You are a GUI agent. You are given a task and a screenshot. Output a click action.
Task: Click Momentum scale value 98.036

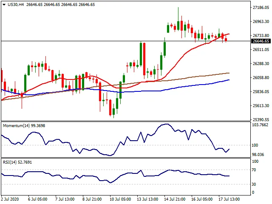tap(258, 155)
